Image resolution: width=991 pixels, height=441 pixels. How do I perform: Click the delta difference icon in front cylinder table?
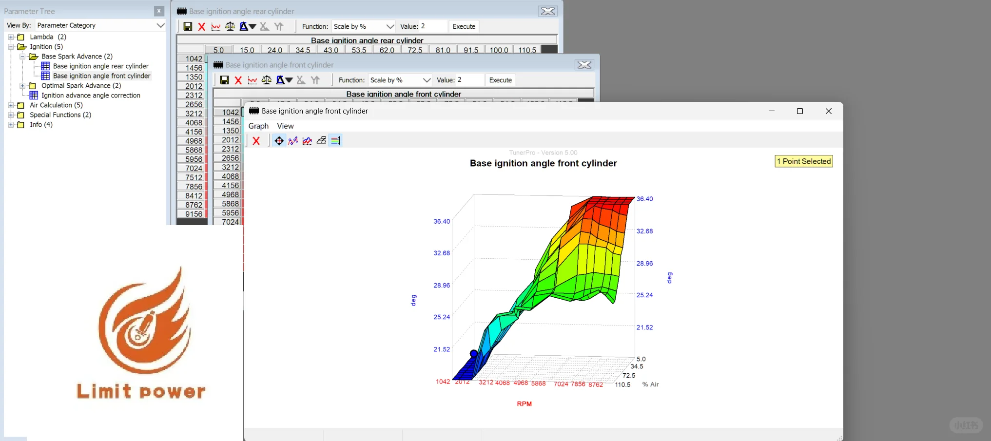[280, 80]
